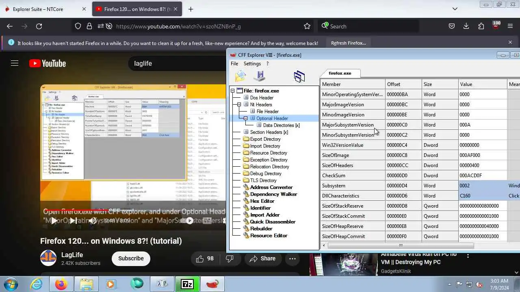Viewport: 520px width, 292px height.
Task: Launch the Hex Editor tool
Action: pos(262,201)
